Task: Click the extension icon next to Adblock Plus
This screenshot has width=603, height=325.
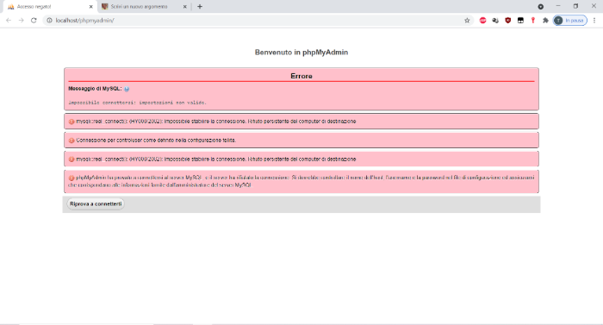Action: [x=495, y=21]
